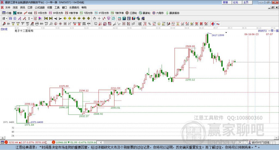Screen dimensions: 279x150
Task: Click the horizontal chart scrollbar track
Action: (171, 142)
